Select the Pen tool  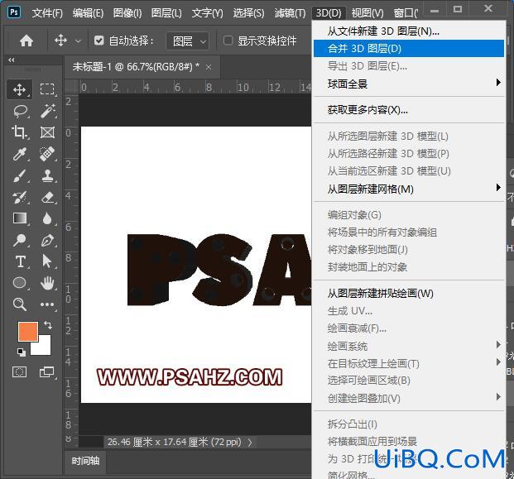(47, 240)
